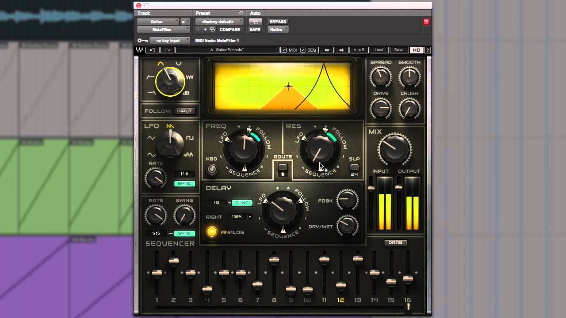Viewport: 566px width, 318px height.
Task: Click the FOLLOW INPUT button
Action: pyautogui.click(x=184, y=111)
